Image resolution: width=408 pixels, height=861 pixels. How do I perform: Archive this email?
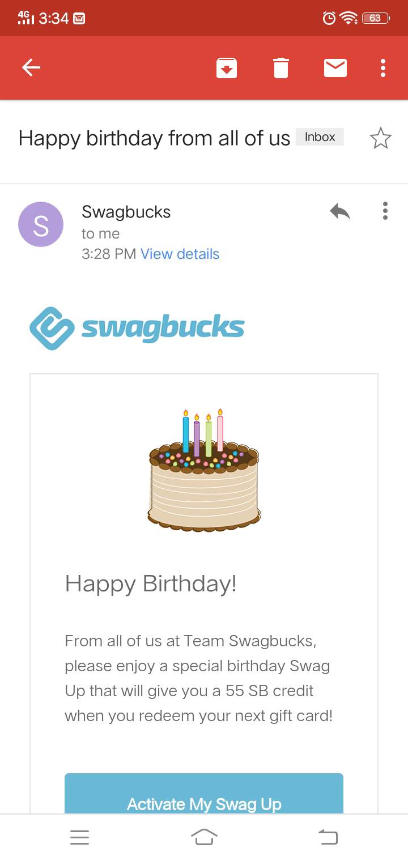pos(226,69)
